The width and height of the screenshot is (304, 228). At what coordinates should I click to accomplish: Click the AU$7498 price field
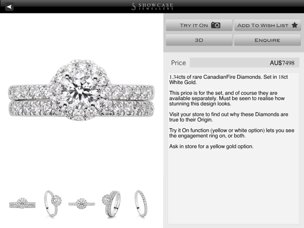[x=244, y=63]
